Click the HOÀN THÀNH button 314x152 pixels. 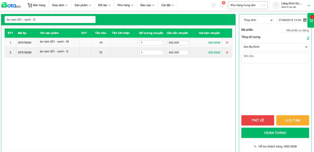coord(275,133)
